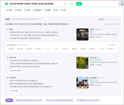Click the 오뜨로 성수 톡톡 badge
The height and width of the screenshot is (105, 124).
(x=96, y=60)
